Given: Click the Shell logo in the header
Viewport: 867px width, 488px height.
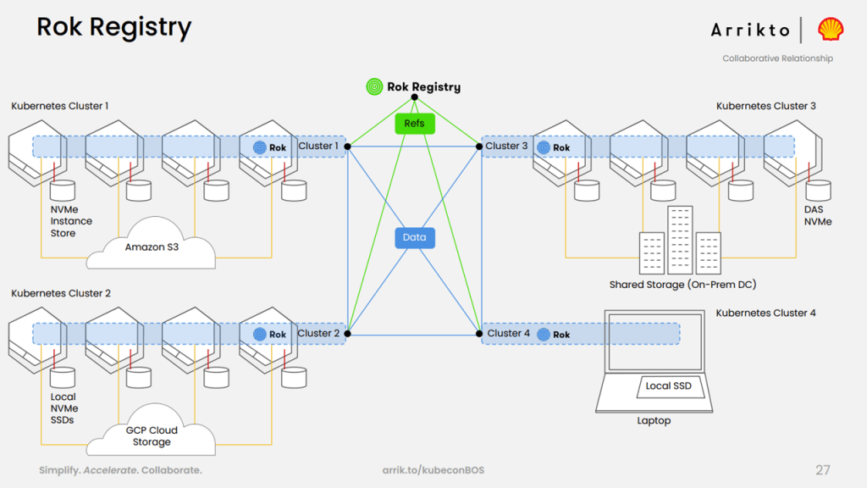Looking at the screenshot, I should [831, 30].
